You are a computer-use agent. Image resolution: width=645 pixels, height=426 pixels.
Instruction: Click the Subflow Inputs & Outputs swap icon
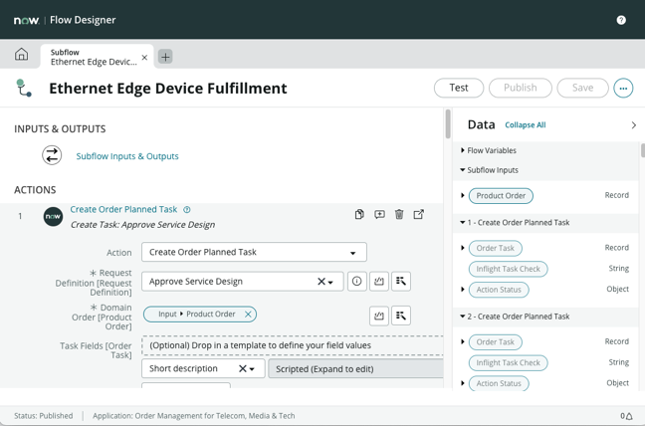point(52,155)
